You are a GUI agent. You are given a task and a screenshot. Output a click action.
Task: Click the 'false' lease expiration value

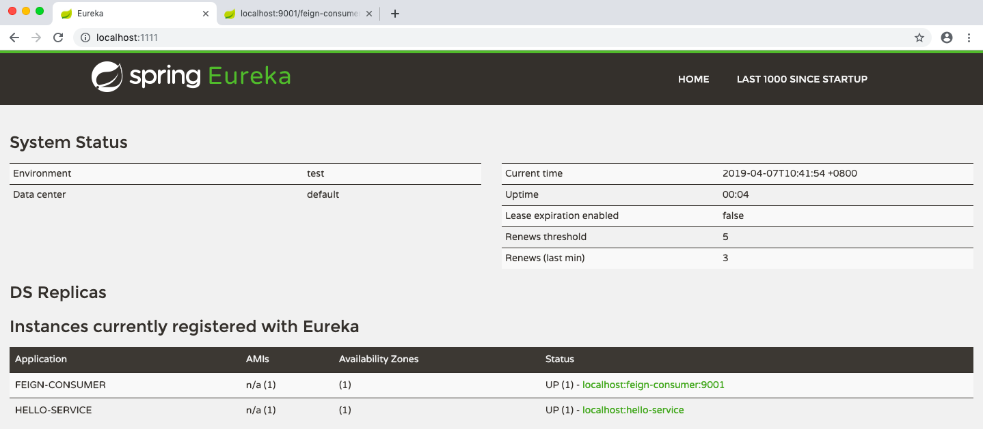pyautogui.click(x=733, y=216)
